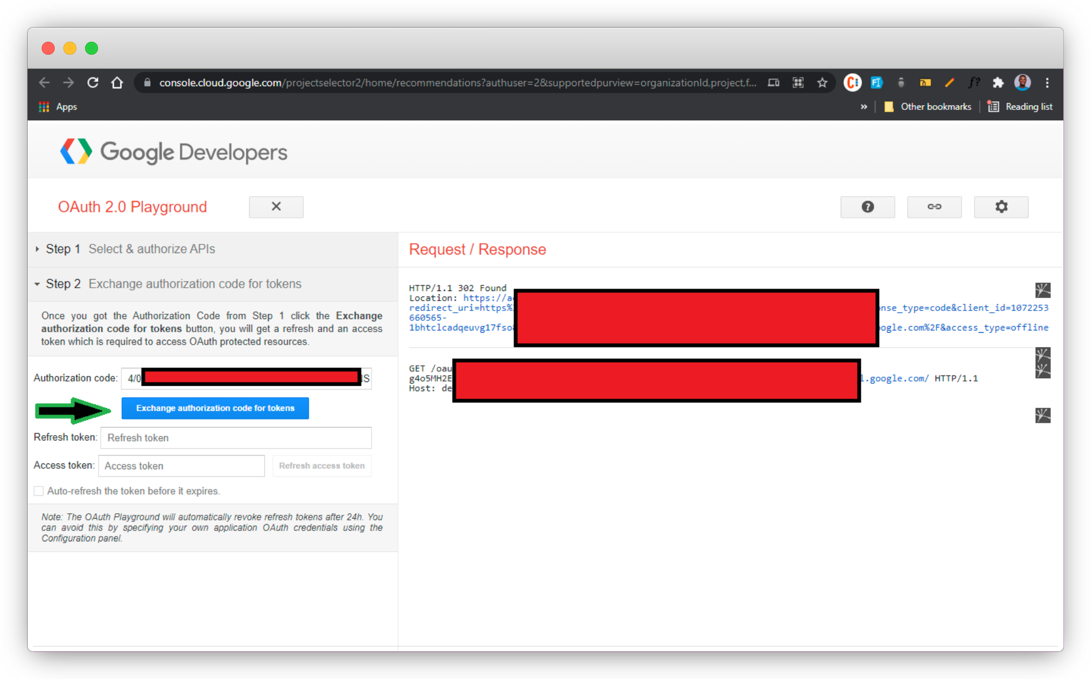The height and width of the screenshot is (679, 1091).
Task: Open the Extensions puzzle menu
Action: click(998, 82)
